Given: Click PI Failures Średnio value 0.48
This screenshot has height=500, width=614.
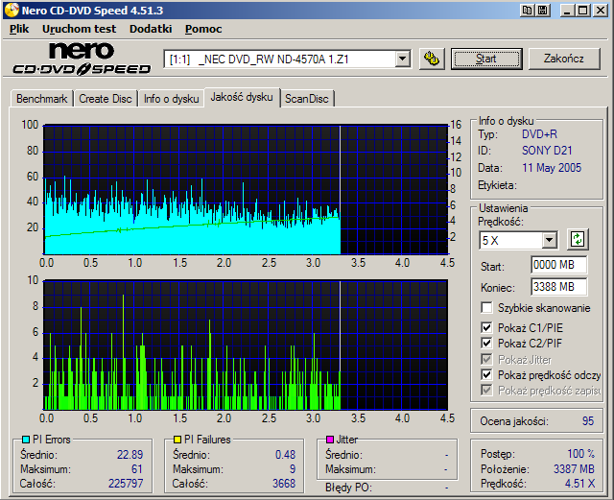Looking at the screenshot, I should [x=285, y=455].
